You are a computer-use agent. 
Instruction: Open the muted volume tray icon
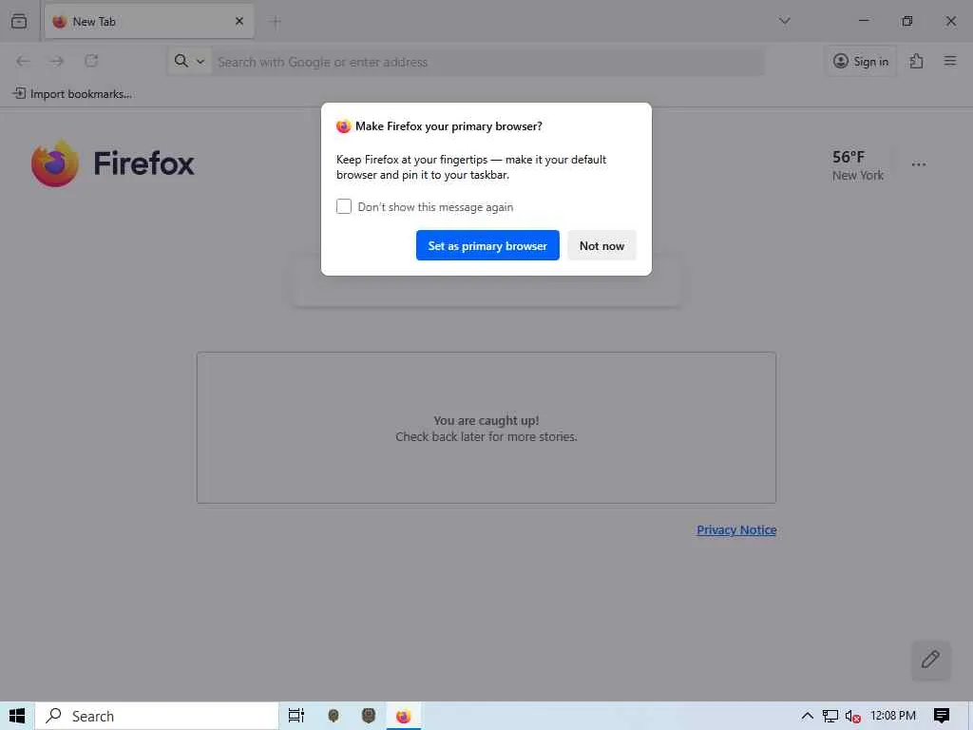pos(853,716)
